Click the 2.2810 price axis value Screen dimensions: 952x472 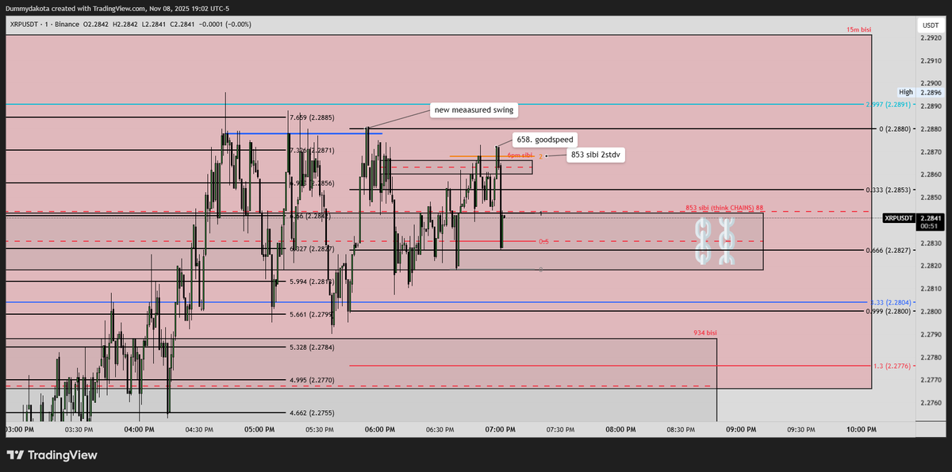tap(931, 289)
